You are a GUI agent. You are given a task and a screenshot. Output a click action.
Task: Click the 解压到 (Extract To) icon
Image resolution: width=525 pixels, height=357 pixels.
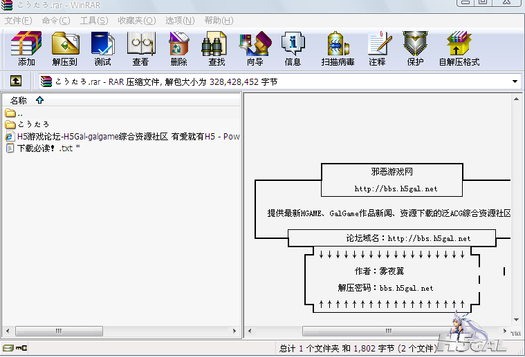(x=65, y=48)
